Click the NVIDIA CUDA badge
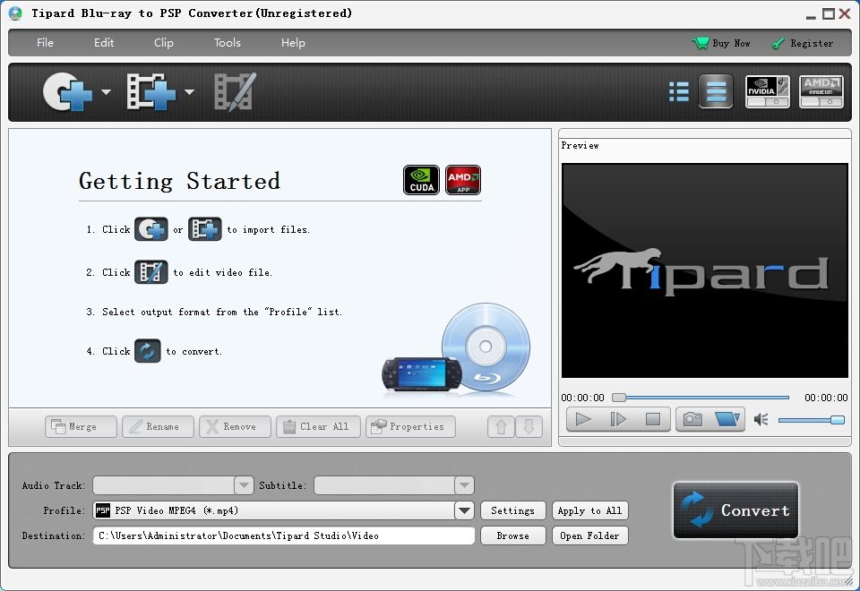This screenshot has height=591, width=860. click(421, 180)
